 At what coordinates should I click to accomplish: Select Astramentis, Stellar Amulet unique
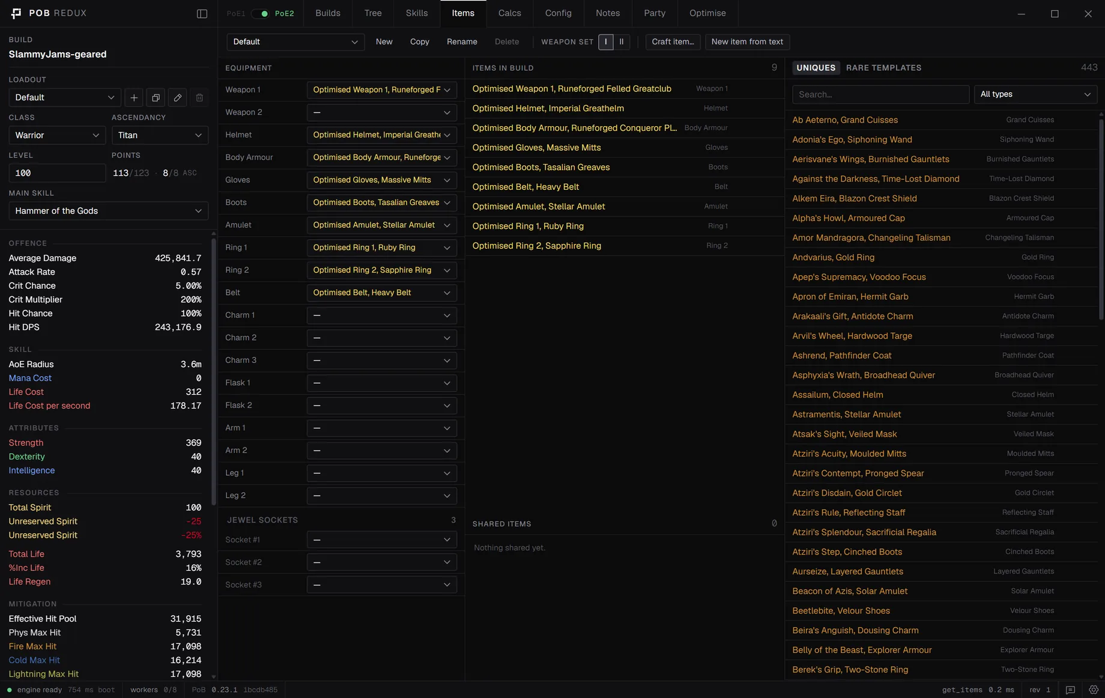point(941,414)
